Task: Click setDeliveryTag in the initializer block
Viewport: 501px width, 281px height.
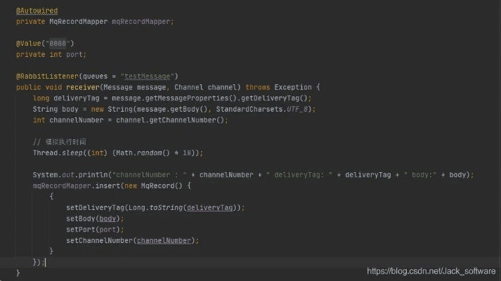Action: tap(95, 207)
